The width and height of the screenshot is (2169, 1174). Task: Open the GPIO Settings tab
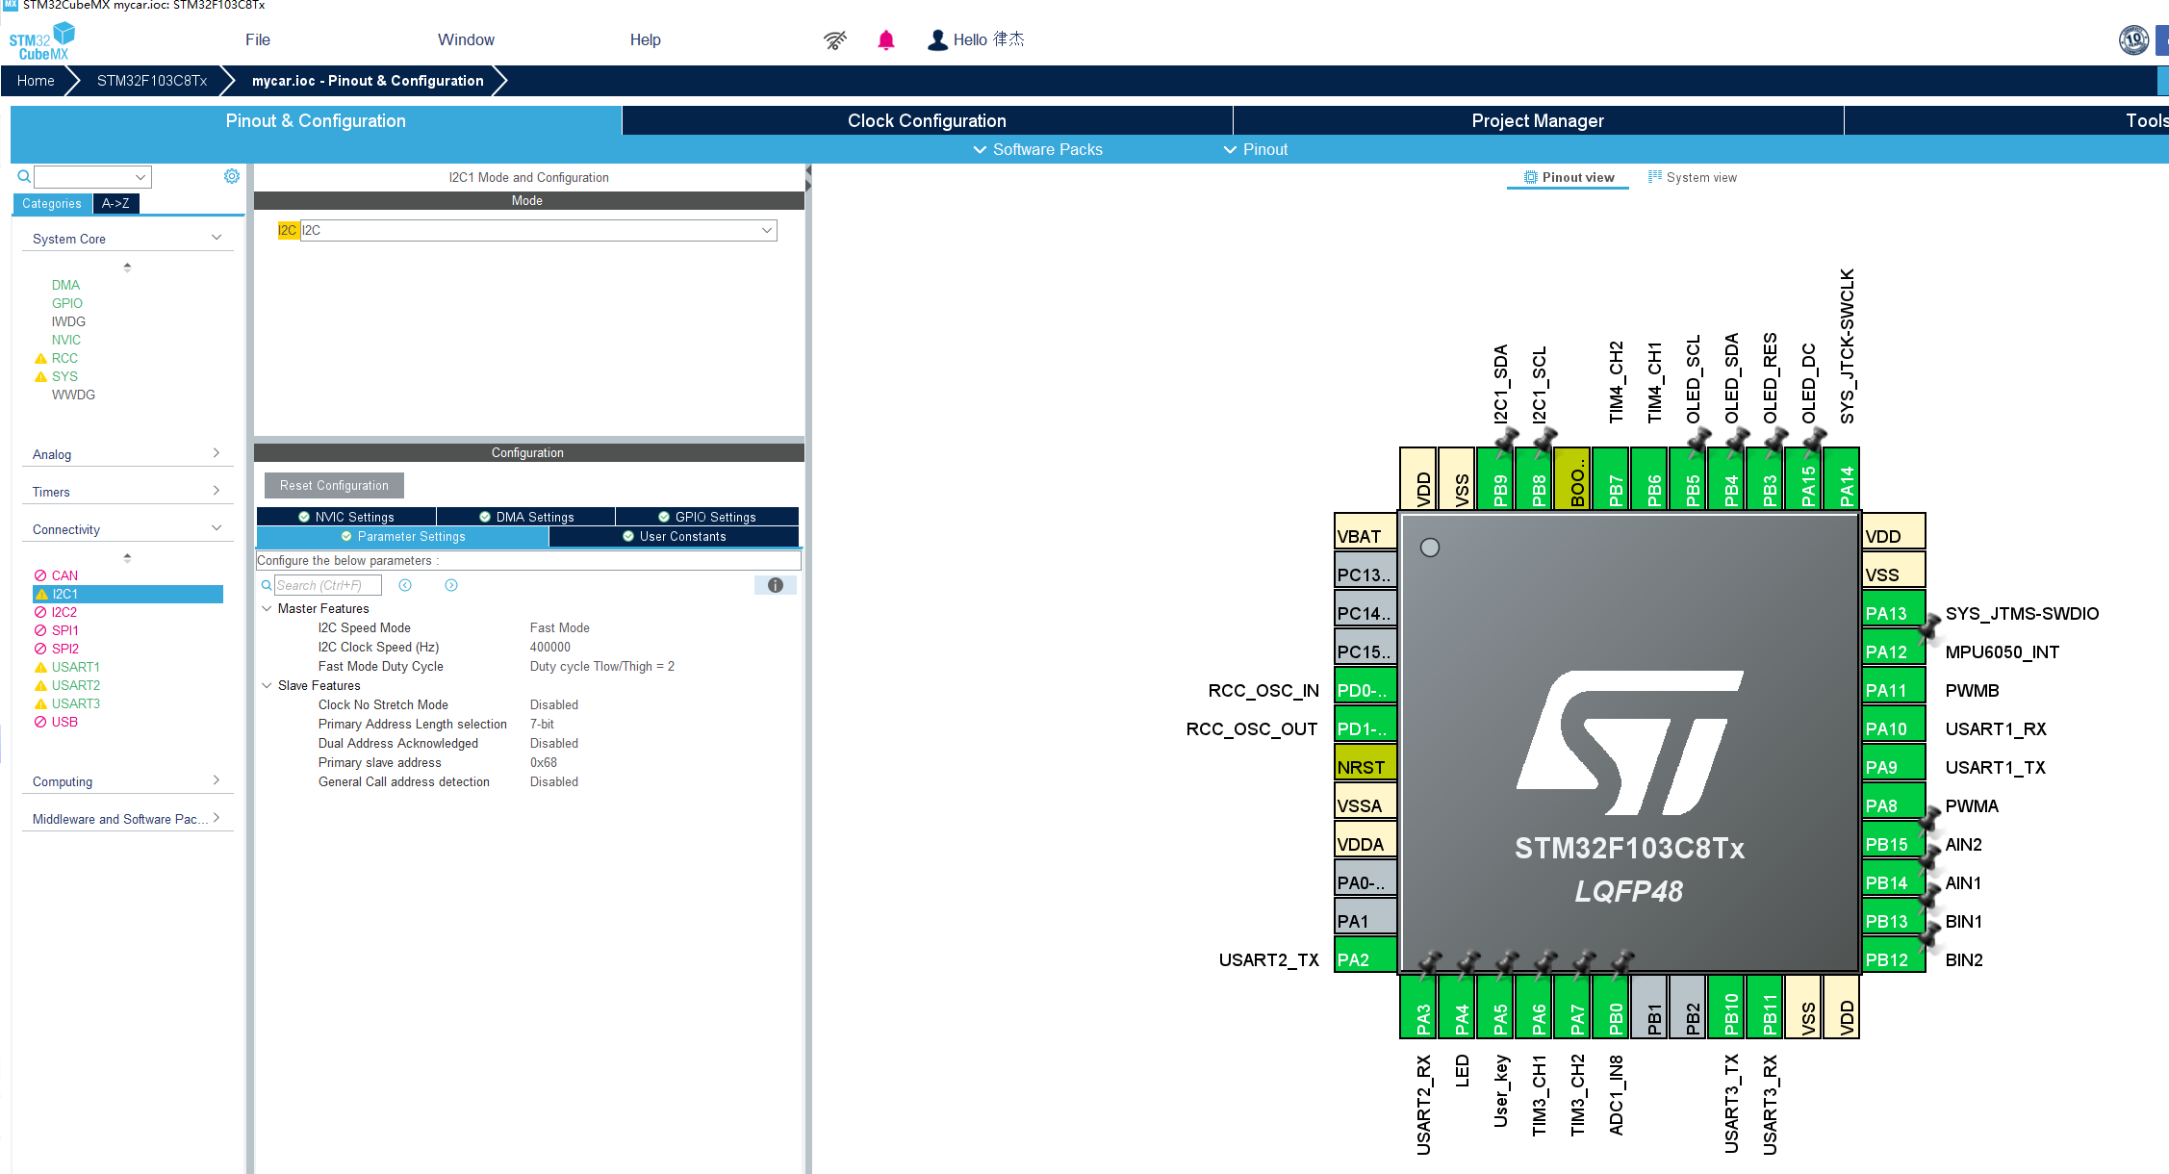707,517
